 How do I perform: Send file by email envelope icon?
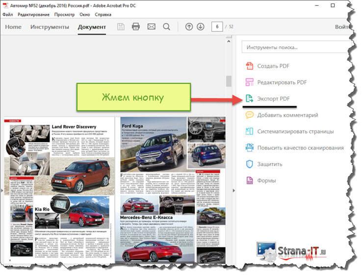[x=152, y=27]
